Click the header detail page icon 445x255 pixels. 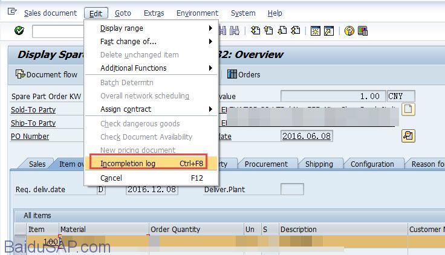click(409, 109)
